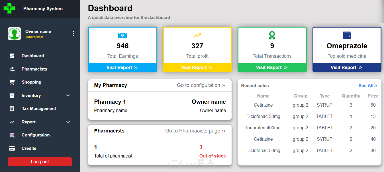Click the owner profile avatar
The height and width of the screenshot is (172, 384).
pyautogui.click(x=14, y=34)
